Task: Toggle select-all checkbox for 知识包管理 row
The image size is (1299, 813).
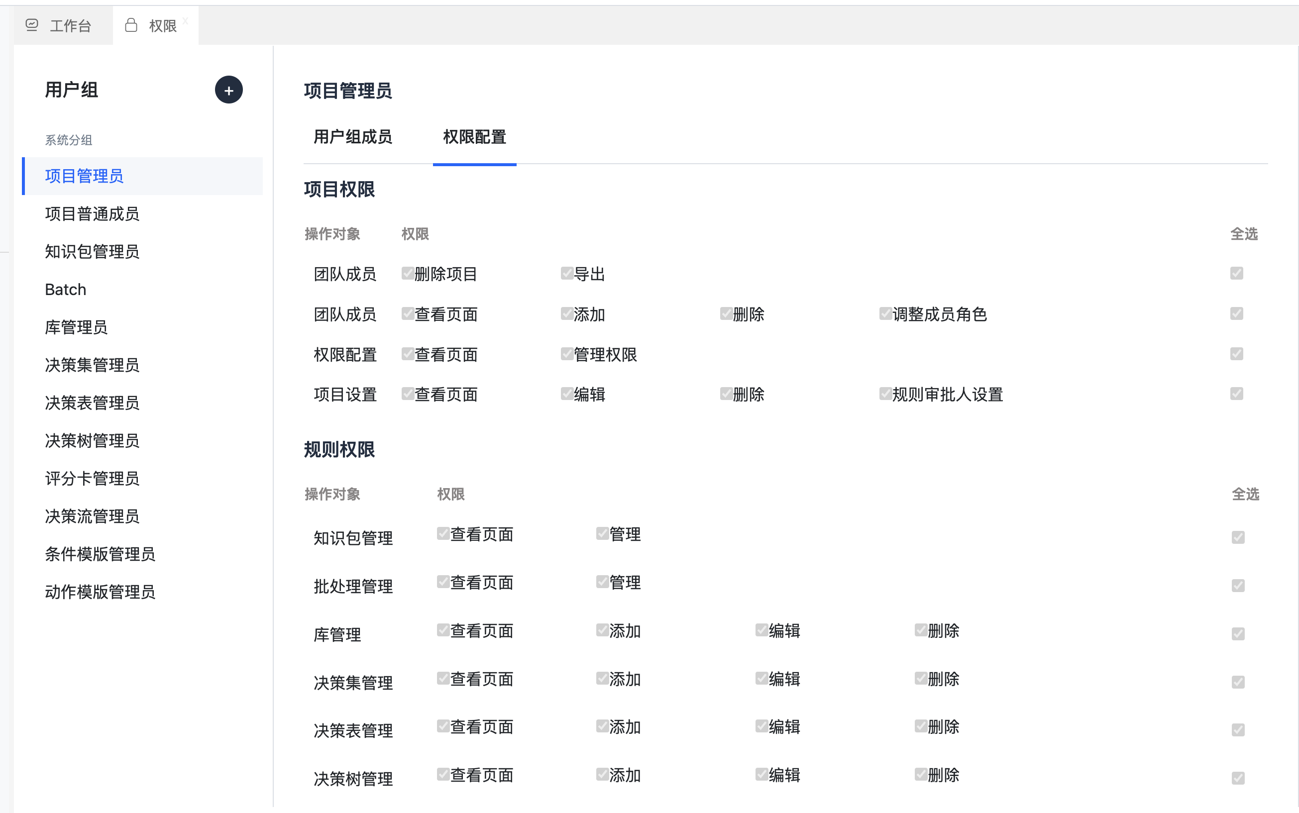Action: (x=1238, y=537)
